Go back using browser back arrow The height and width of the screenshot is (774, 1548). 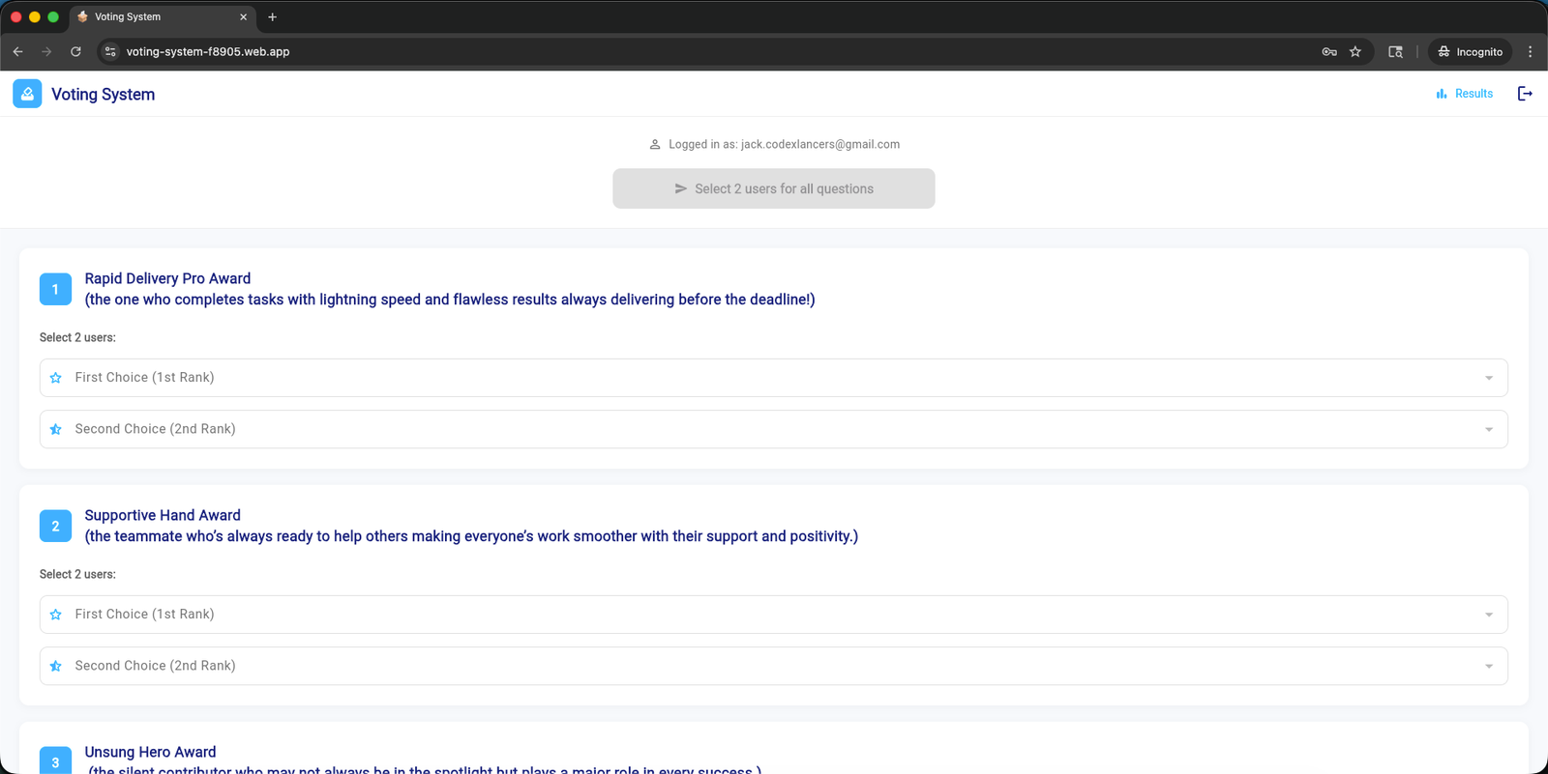[17, 51]
